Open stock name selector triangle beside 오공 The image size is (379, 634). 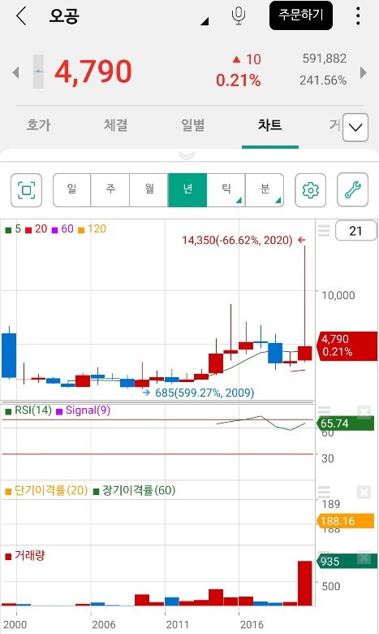pos(205,21)
